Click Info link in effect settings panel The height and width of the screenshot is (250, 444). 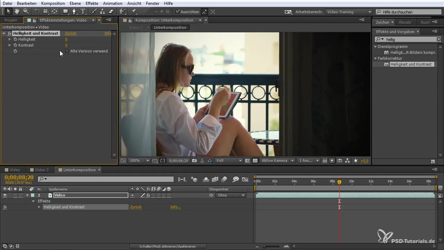108,33
